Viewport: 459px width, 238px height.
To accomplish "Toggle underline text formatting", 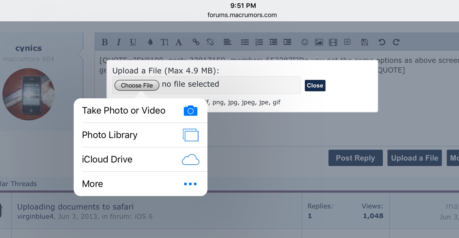I will coord(133,42).
